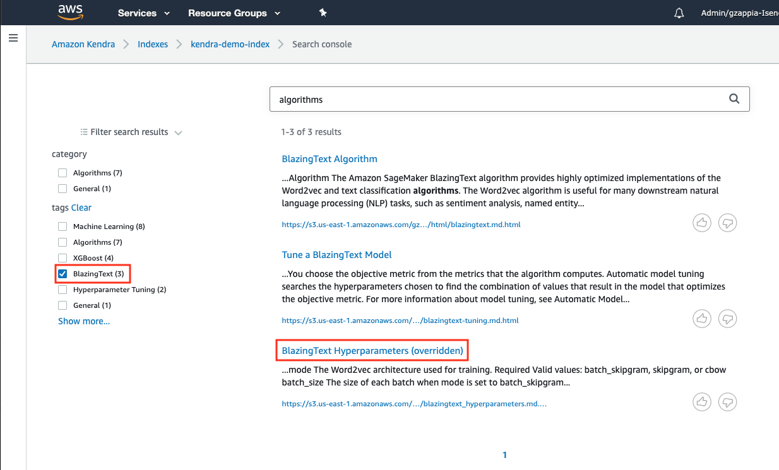The height and width of the screenshot is (470, 779).
Task: Collapse the Filter search results panel
Action: pos(131,132)
